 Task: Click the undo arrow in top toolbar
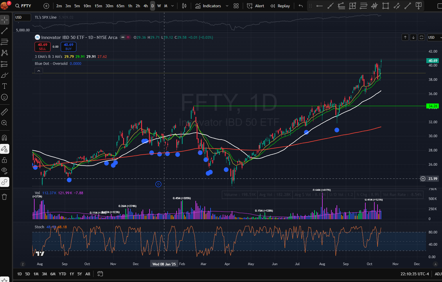tap(301, 6)
